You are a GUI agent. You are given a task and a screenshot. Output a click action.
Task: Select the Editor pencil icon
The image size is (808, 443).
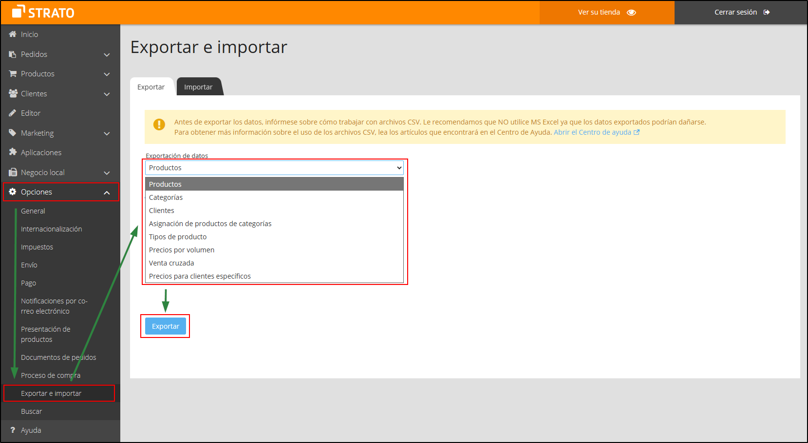12,113
